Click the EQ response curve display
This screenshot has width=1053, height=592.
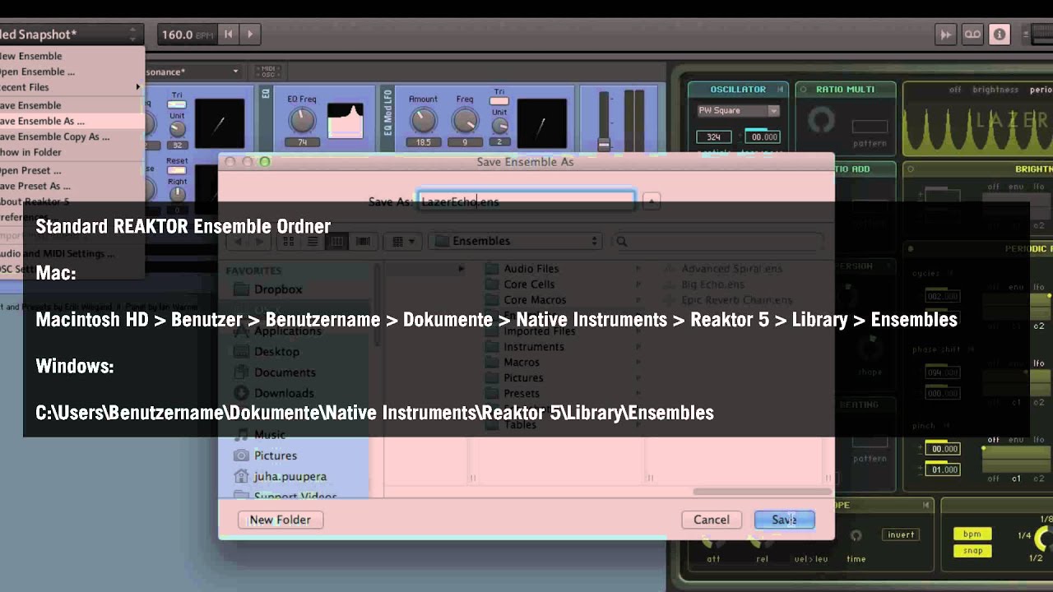[x=345, y=121]
